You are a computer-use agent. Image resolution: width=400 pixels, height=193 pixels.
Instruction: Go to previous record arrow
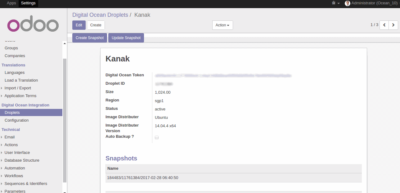[x=384, y=25]
